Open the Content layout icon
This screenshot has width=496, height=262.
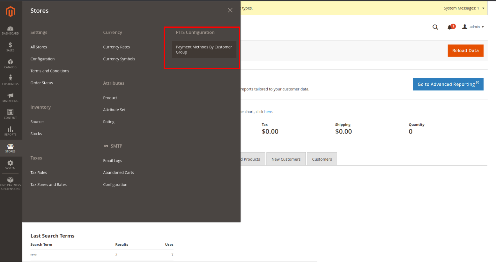pyautogui.click(x=11, y=114)
